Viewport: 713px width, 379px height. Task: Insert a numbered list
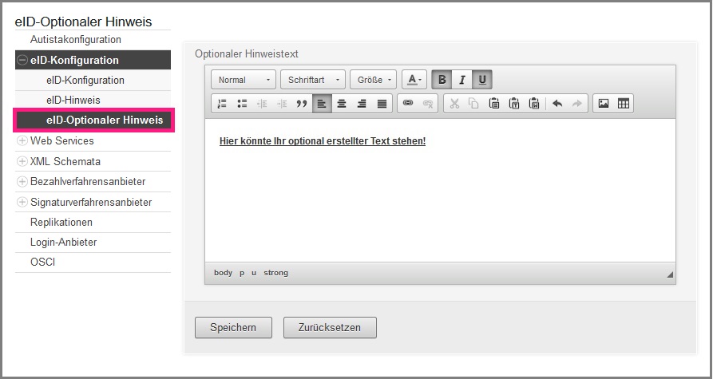coord(222,104)
